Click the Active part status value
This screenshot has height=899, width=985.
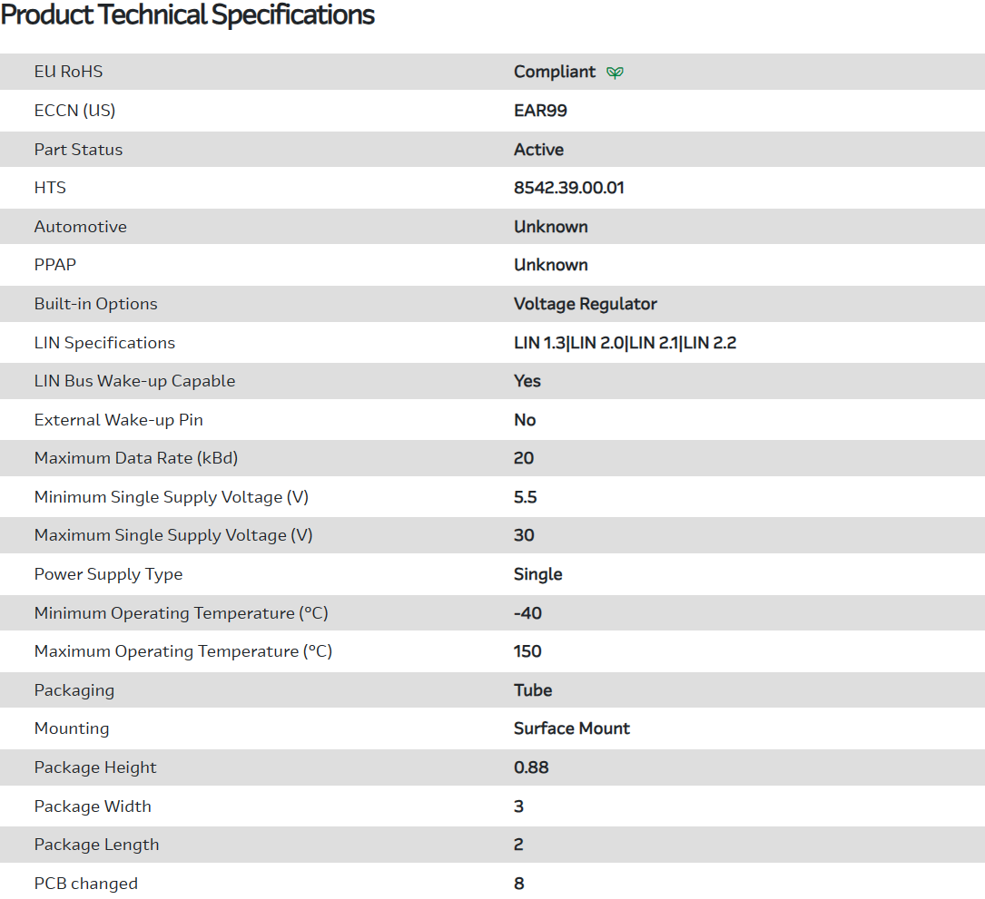538,150
